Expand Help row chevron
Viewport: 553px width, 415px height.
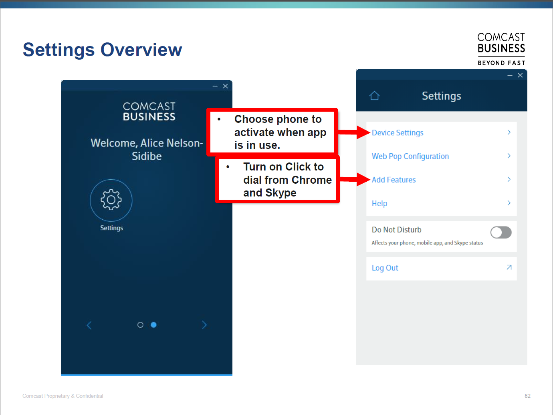[x=509, y=203]
